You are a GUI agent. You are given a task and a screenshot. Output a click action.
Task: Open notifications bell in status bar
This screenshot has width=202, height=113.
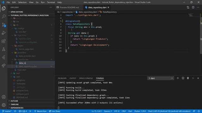click(x=199, y=111)
